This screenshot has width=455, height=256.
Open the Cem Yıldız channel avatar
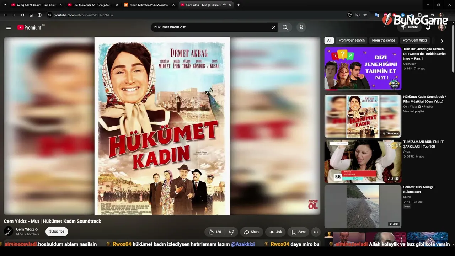click(x=9, y=231)
